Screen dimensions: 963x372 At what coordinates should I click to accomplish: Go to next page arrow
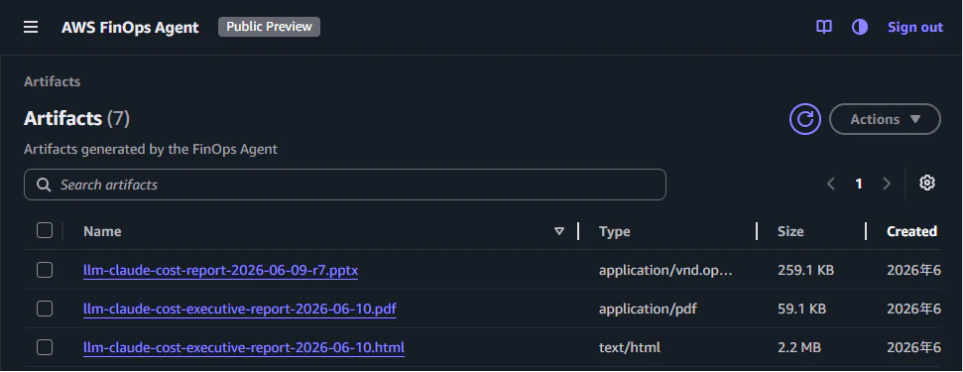click(887, 184)
